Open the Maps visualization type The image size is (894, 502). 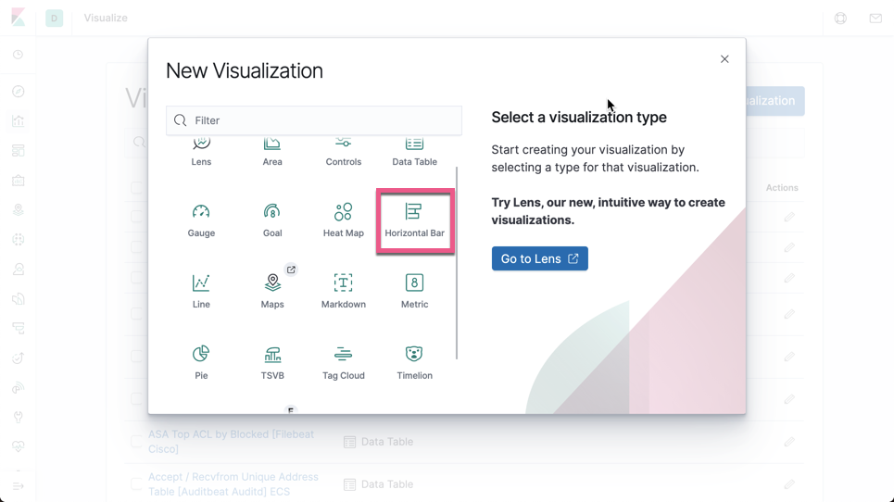pyautogui.click(x=272, y=293)
